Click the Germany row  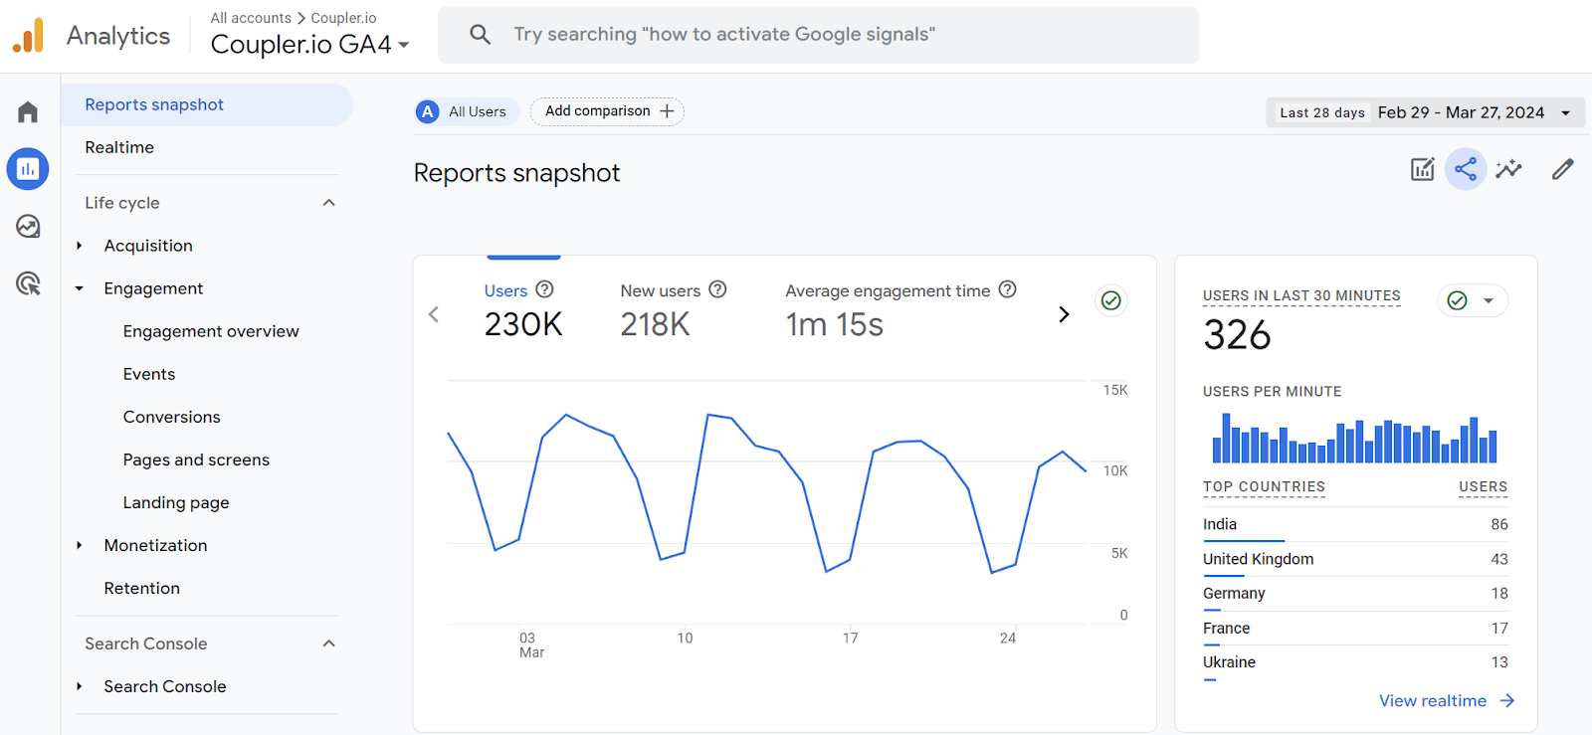(x=1355, y=594)
